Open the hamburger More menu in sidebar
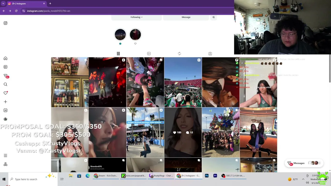The width and height of the screenshot is (331, 186). [5, 156]
